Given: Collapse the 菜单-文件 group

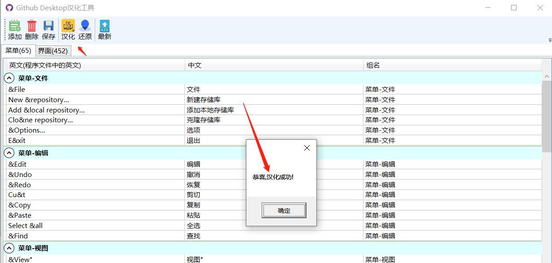Looking at the screenshot, I should 9,78.
